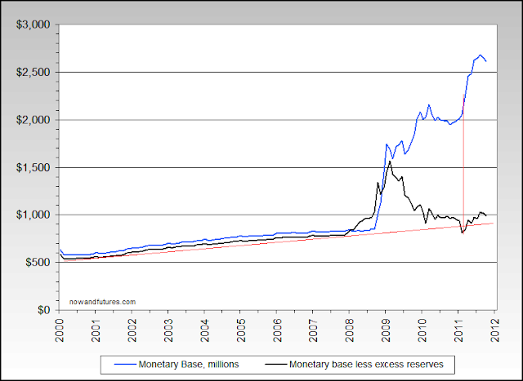Click the 2008 x-axis year label
Screen dimensions: 523x381
tap(351, 330)
